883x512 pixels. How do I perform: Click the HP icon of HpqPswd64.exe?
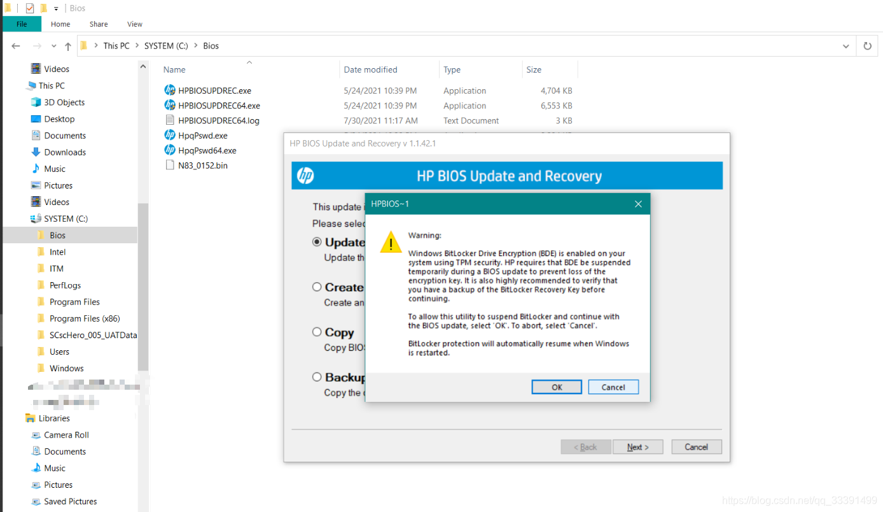point(170,150)
